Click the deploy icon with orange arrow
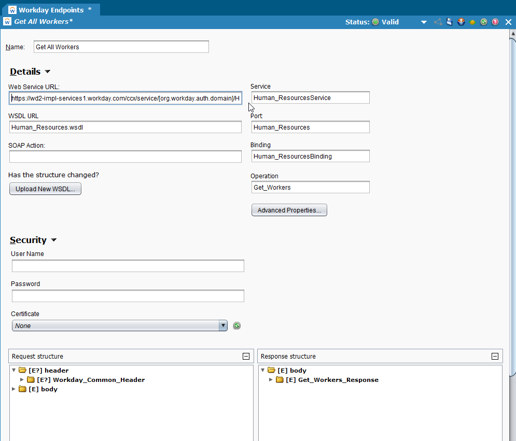The image size is (516, 441). pos(461,22)
